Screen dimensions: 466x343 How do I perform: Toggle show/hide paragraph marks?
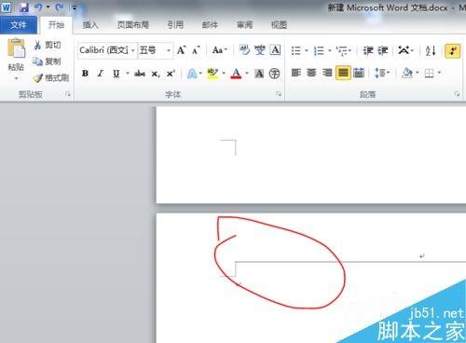453,50
